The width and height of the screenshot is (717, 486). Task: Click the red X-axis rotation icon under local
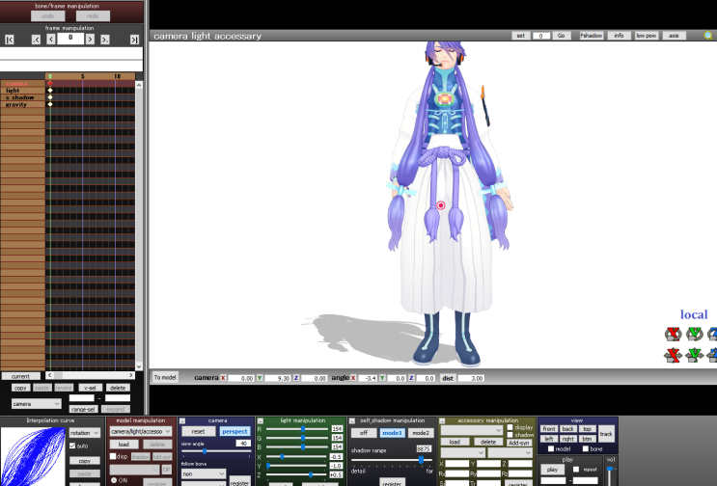point(673,334)
